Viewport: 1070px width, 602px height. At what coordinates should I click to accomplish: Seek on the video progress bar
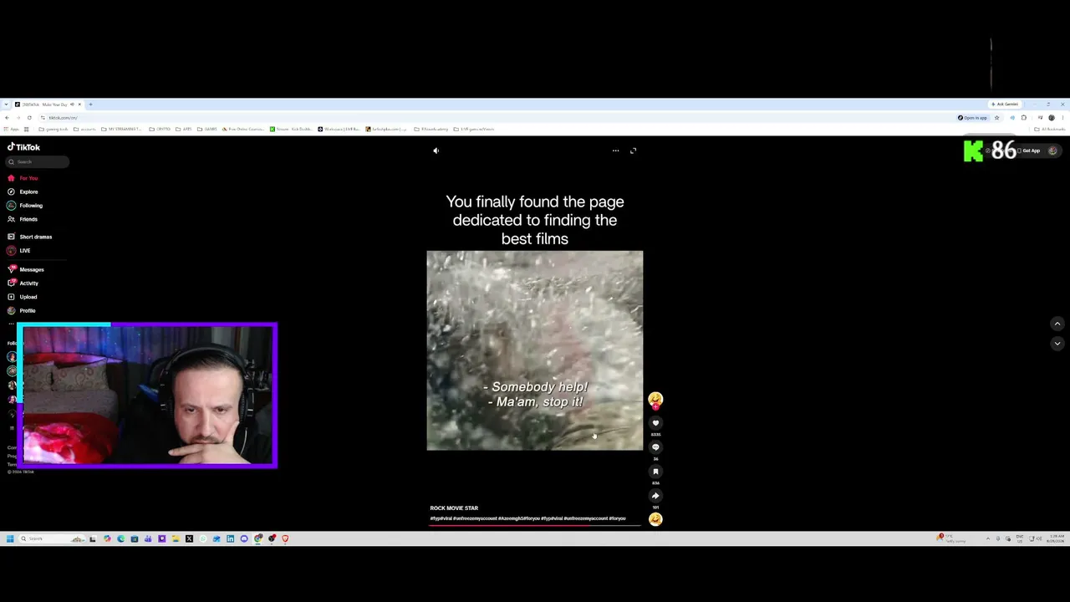(535, 525)
